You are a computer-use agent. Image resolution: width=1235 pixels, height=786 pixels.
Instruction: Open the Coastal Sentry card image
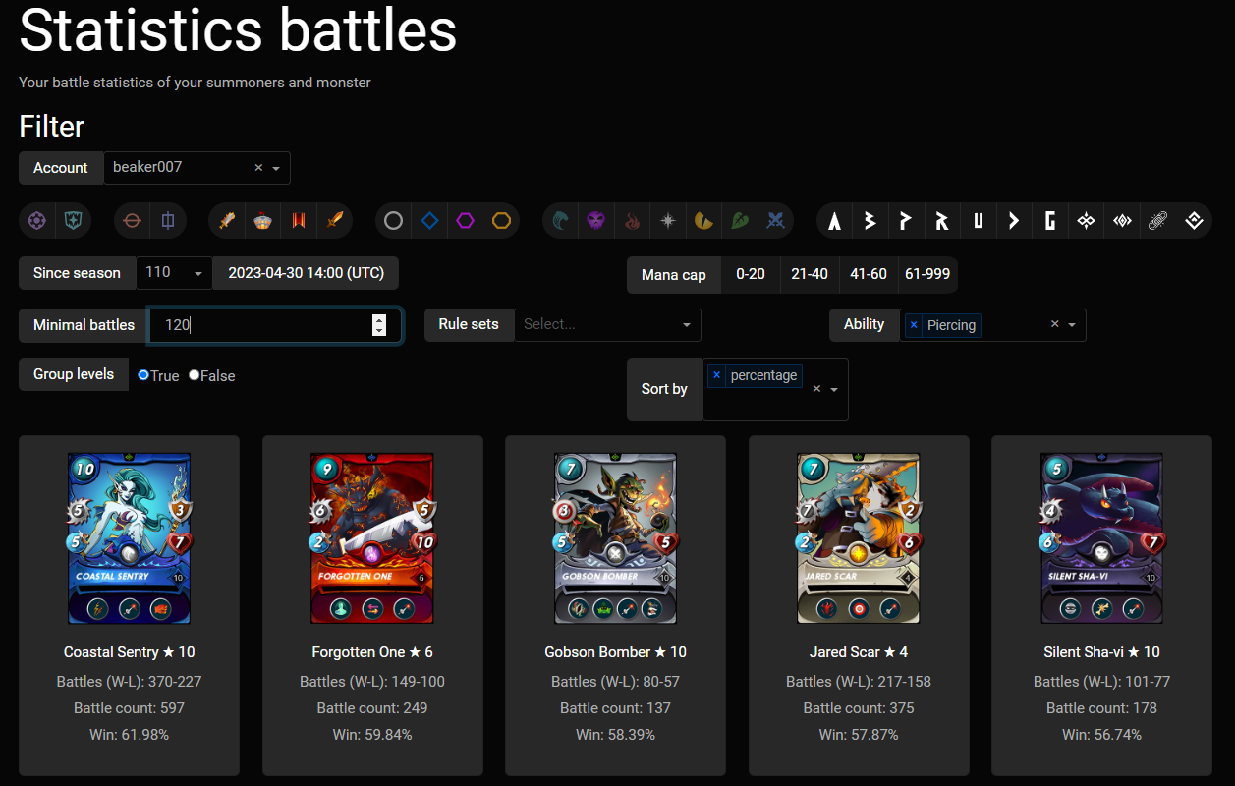(129, 537)
